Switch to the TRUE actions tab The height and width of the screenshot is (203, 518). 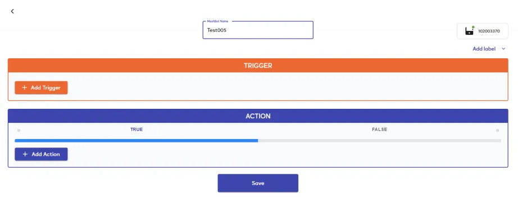[x=137, y=130]
